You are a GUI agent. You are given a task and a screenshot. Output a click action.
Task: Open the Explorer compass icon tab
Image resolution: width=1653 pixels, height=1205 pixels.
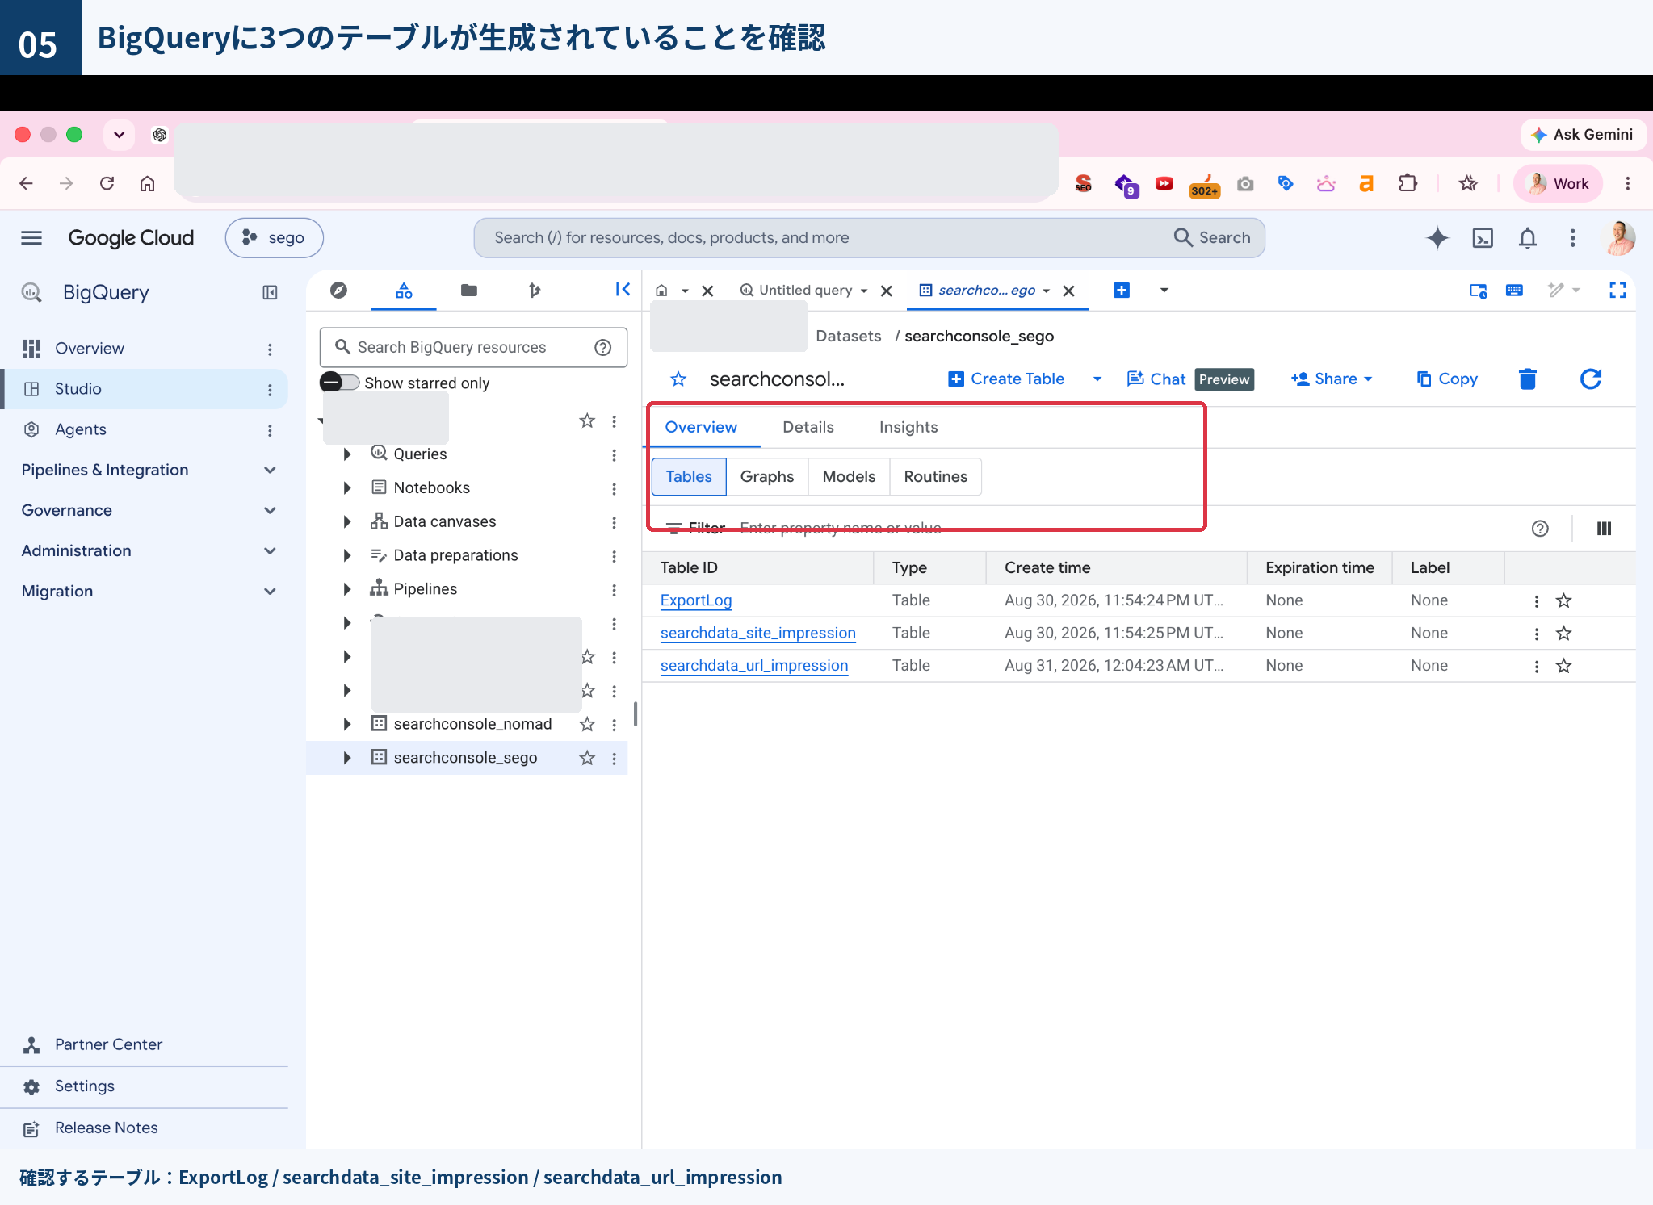(338, 290)
